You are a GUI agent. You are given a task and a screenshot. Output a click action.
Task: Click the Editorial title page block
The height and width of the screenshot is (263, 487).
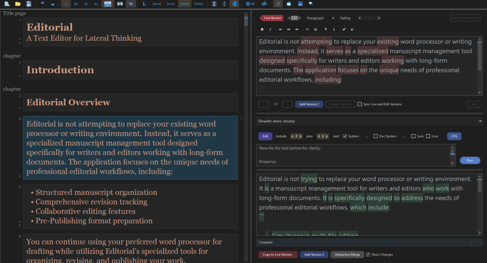pyautogui.click(x=130, y=32)
